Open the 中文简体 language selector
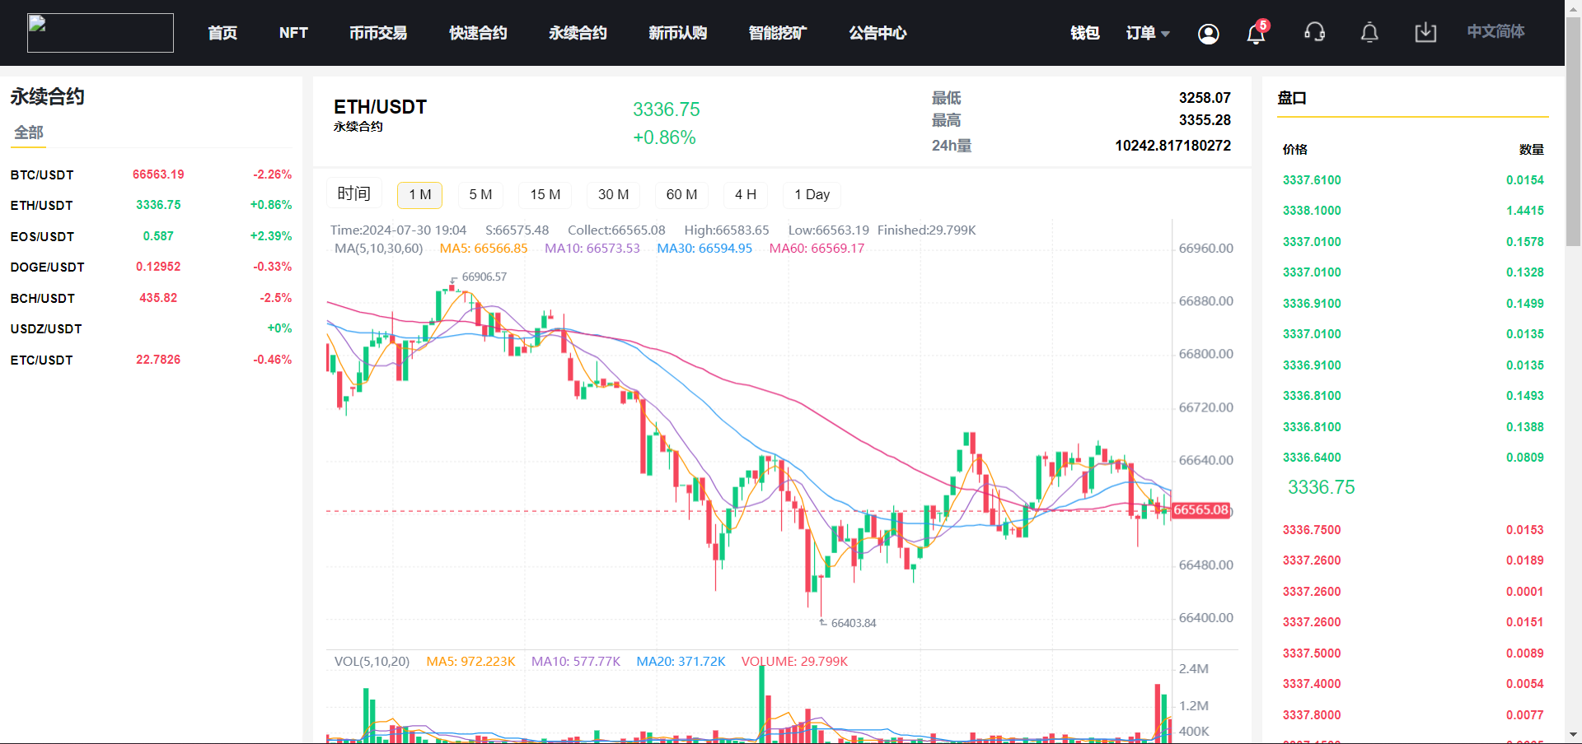The width and height of the screenshot is (1582, 744). (1495, 32)
